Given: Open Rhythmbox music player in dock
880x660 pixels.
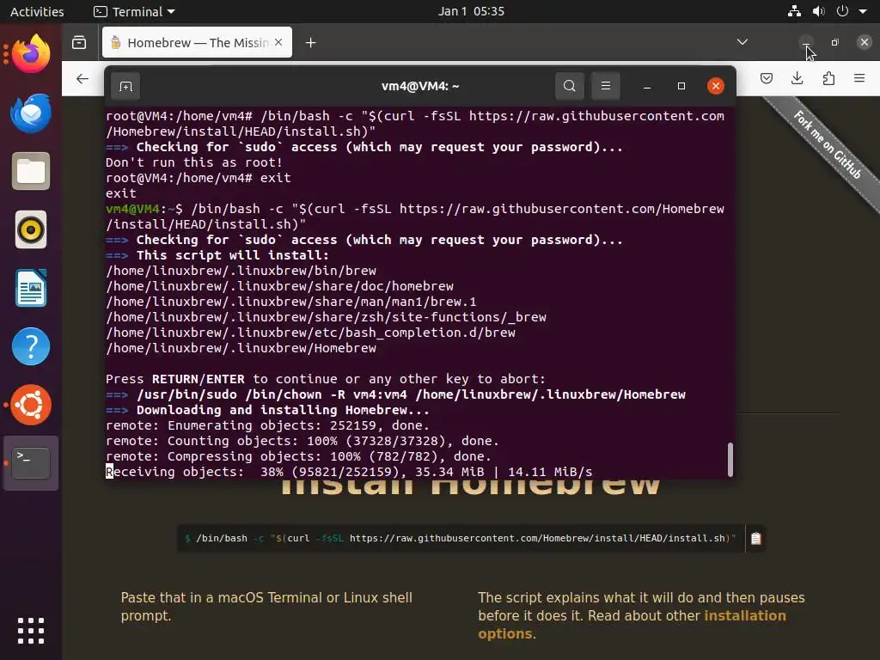Looking at the screenshot, I should [31, 229].
